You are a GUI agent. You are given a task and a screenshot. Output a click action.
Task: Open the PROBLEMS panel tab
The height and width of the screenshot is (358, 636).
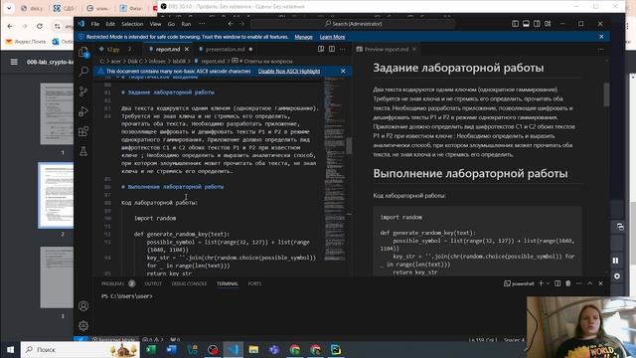112,283
